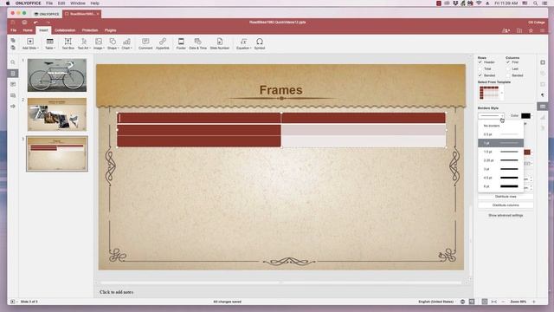Image resolution: width=554 pixels, height=312 pixels.
Task: Toggle the Header rows checkbox
Action: coord(480,62)
